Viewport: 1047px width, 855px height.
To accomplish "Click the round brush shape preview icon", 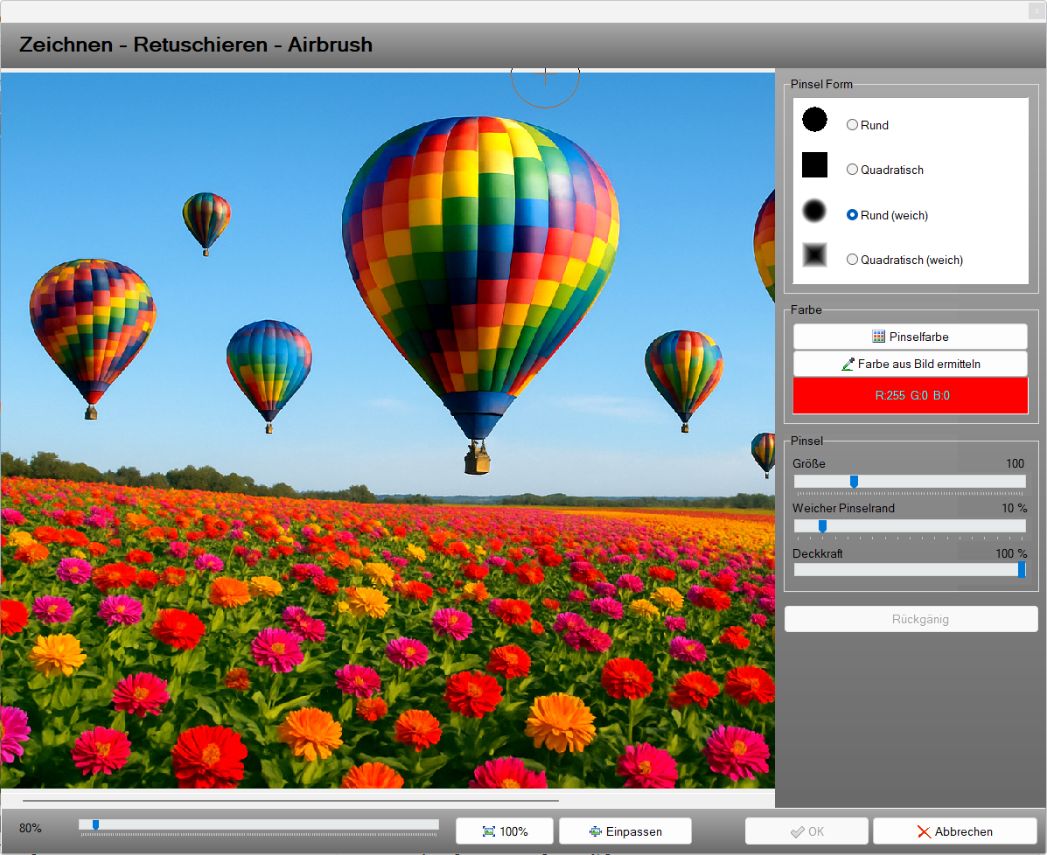I will point(814,120).
